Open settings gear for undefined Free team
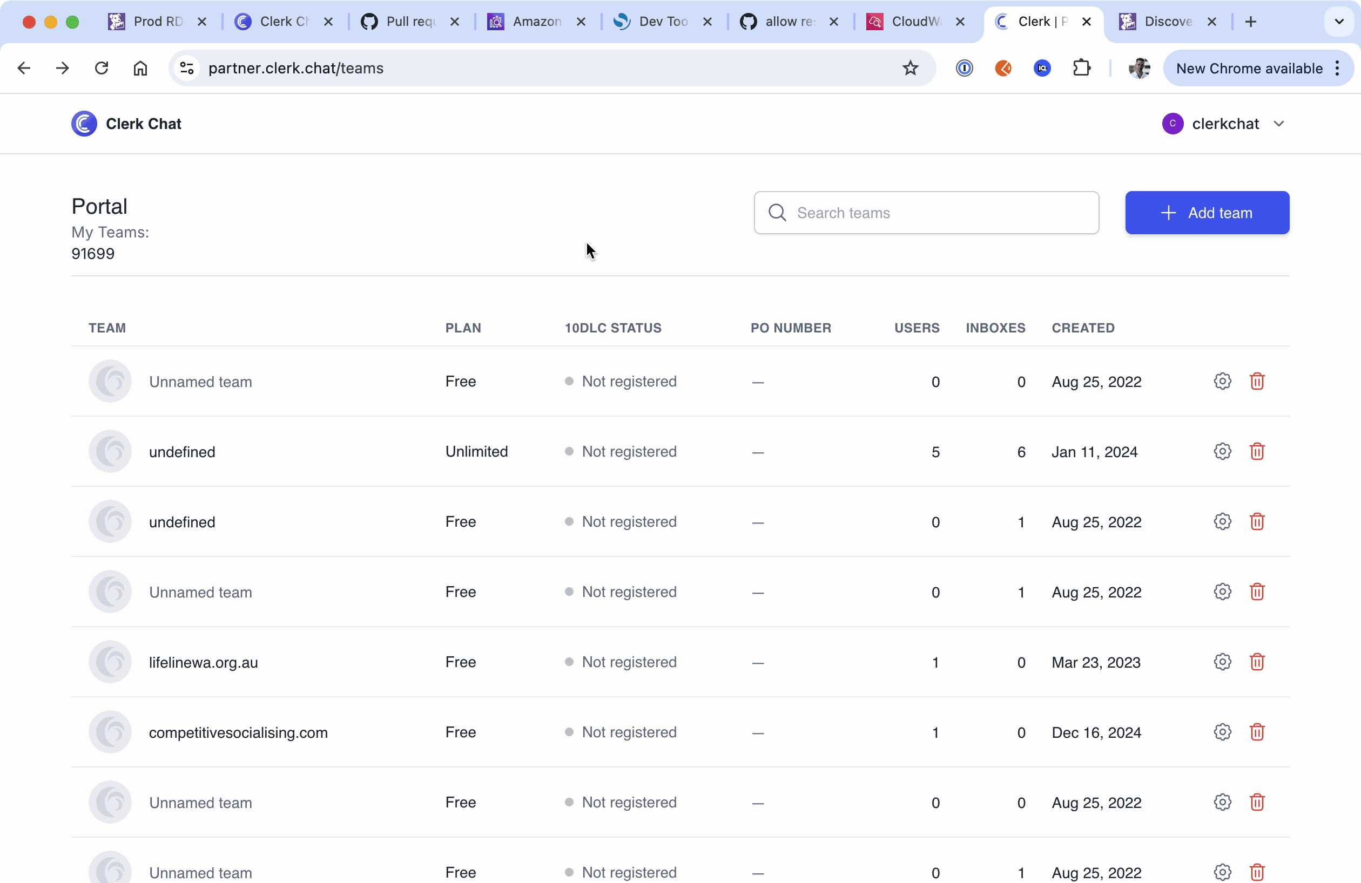 pyautogui.click(x=1222, y=522)
